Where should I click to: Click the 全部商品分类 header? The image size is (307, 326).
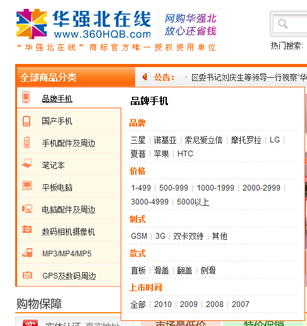point(76,77)
